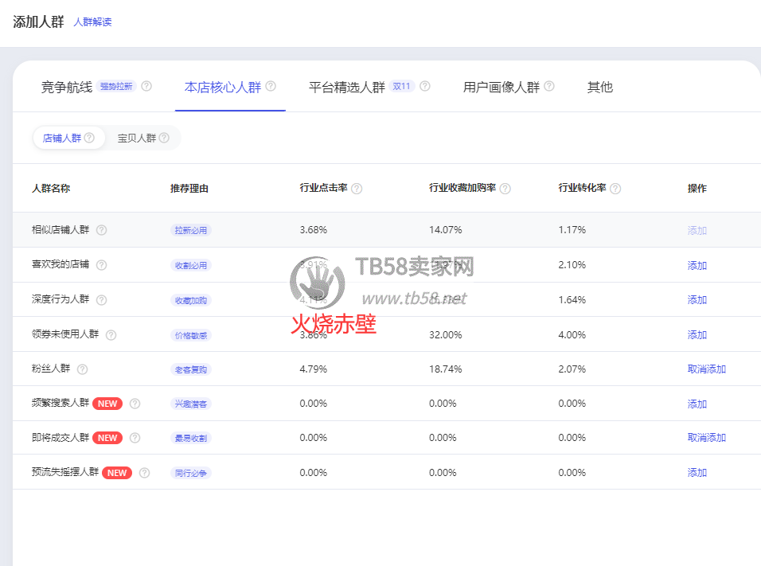Click help icon beside 用户画像人群 tab
This screenshot has height=566, width=761.
coord(549,86)
